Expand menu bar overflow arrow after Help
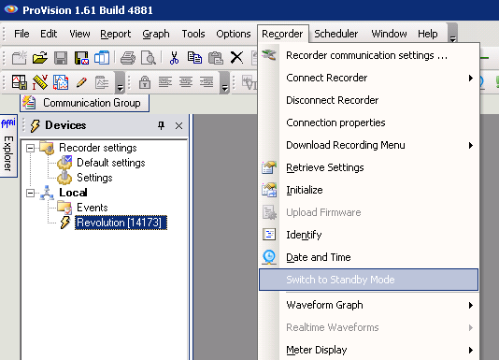Viewport: 499px width, 360px height. click(x=452, y=34)
